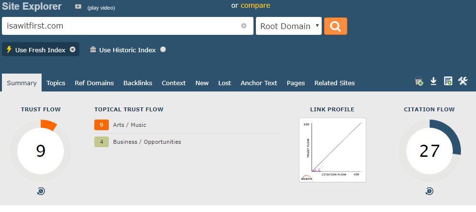The image size is (476, 212).
Task: Open the Backlinks tab
Action: coord(138,83)
